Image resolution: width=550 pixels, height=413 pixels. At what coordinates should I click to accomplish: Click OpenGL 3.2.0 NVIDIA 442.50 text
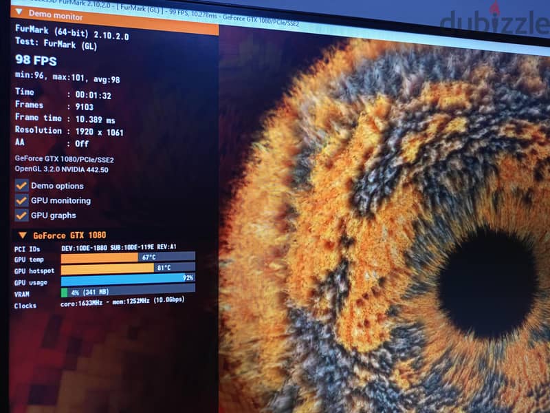pyautogui.click(x=61, y=169)
